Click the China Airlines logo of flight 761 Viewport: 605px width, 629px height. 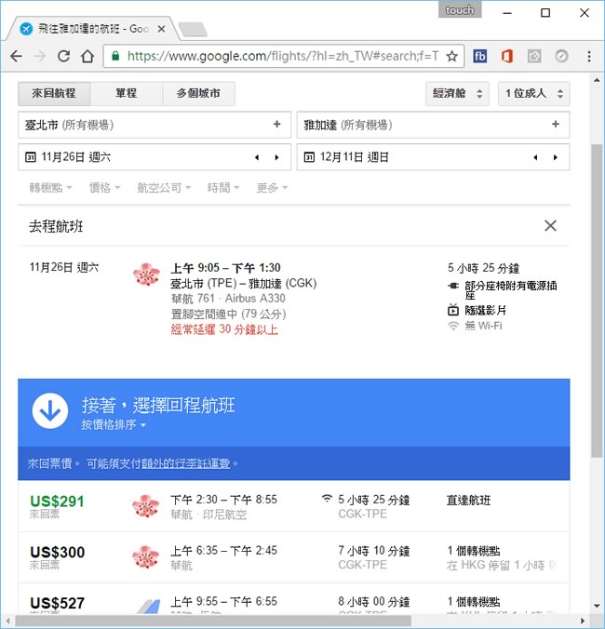pos(146,274)
